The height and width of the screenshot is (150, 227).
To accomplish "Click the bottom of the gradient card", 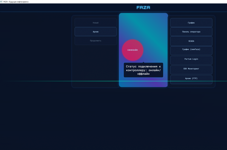I will (143, 84).
